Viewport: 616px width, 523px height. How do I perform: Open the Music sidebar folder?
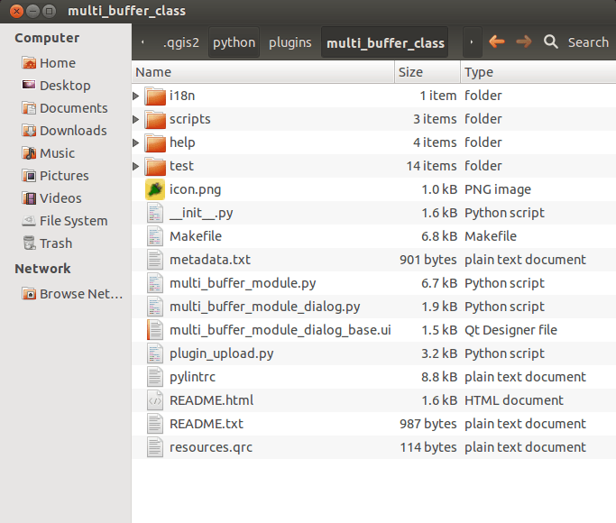[x=49, y=153]
